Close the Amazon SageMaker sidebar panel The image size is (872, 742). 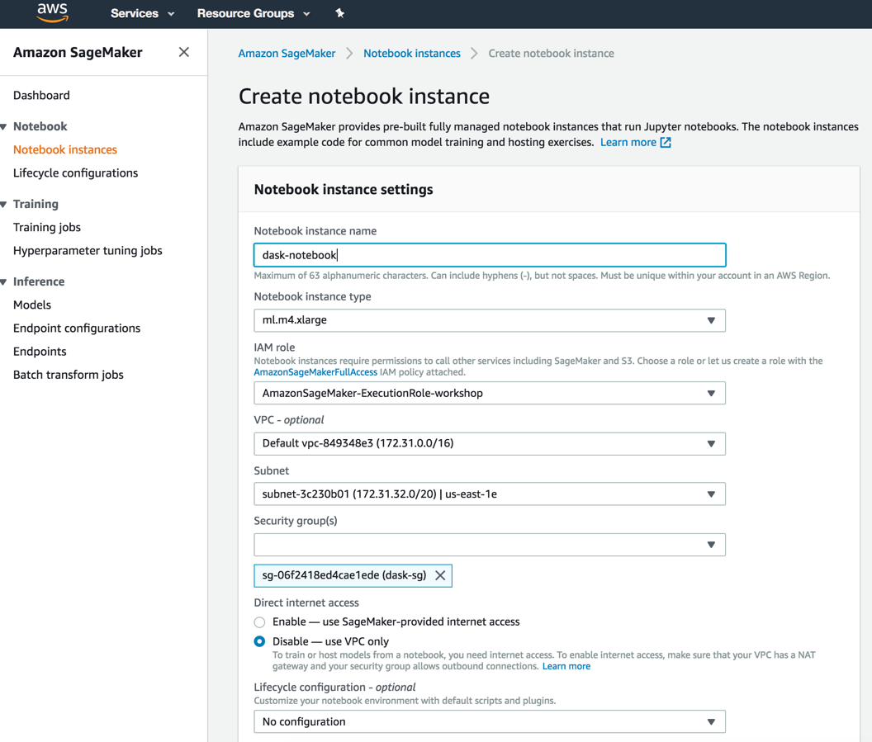184,52
